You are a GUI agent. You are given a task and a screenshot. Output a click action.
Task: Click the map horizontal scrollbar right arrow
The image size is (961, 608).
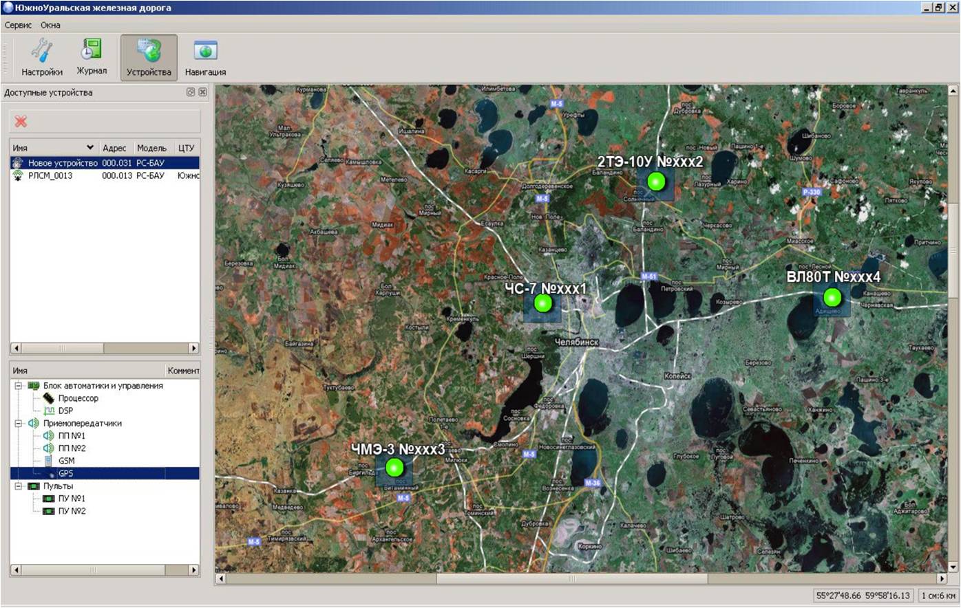pyautogui.click(x=942, y=579)
